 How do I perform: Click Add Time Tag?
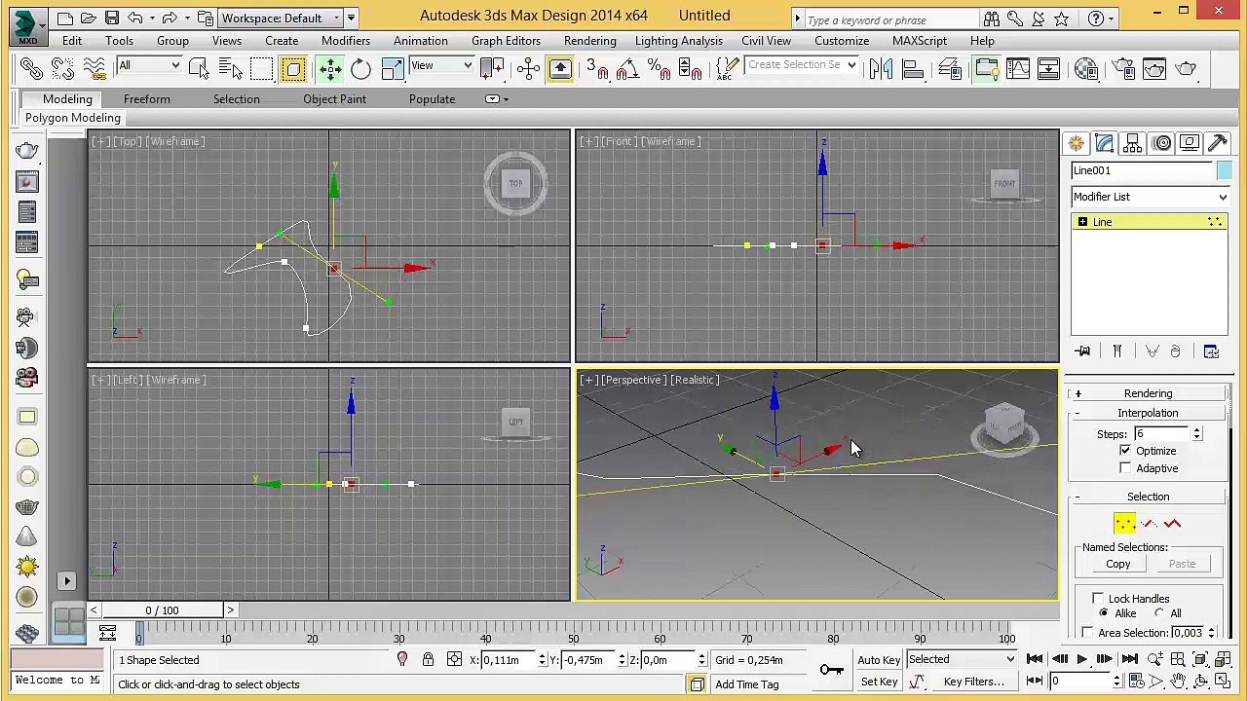(x=746, y=684)
